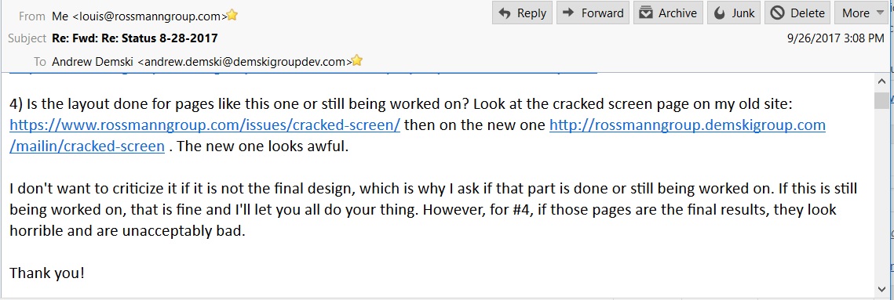Click the Archive box icon
Screen dimensions: 894x300
pos(645,13)
